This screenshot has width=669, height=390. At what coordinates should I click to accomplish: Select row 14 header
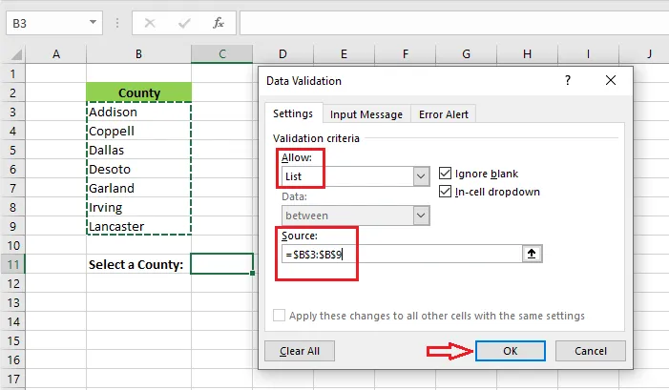pos(12,321)
